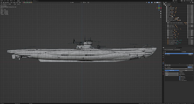Hide the Hull collection via eye icon

(190, 6)
